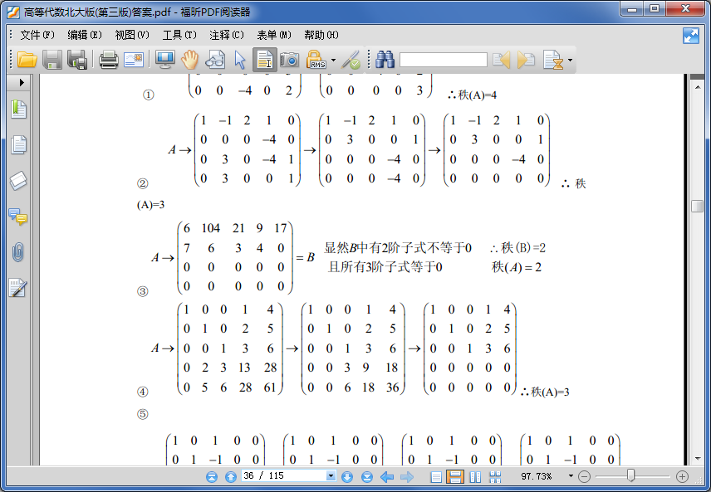Image resolution: width=711 pixels, height=492 pixels.
Task: Zoom in with the plus button
Action: coord(682,476)
